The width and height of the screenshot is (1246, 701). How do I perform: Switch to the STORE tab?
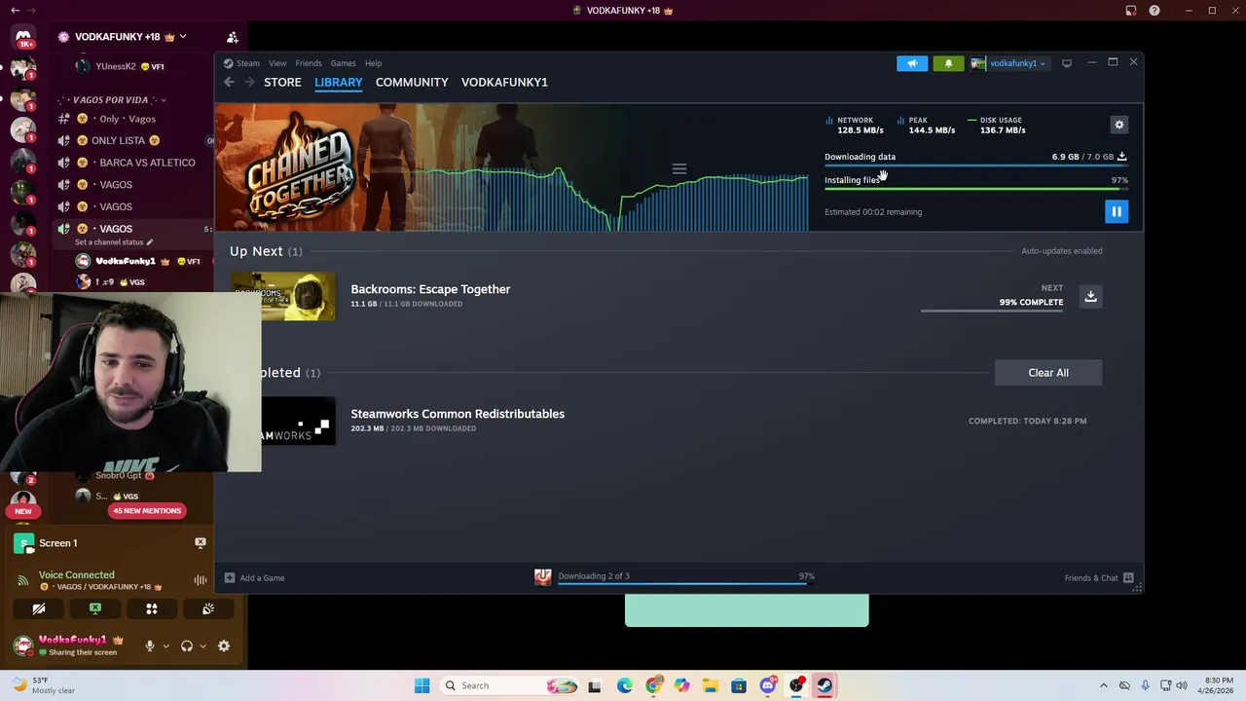pyautogui.click(x=282, y=82)
